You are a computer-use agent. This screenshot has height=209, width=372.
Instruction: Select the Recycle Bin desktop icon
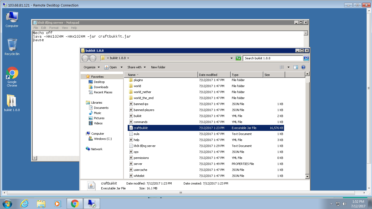12,47
